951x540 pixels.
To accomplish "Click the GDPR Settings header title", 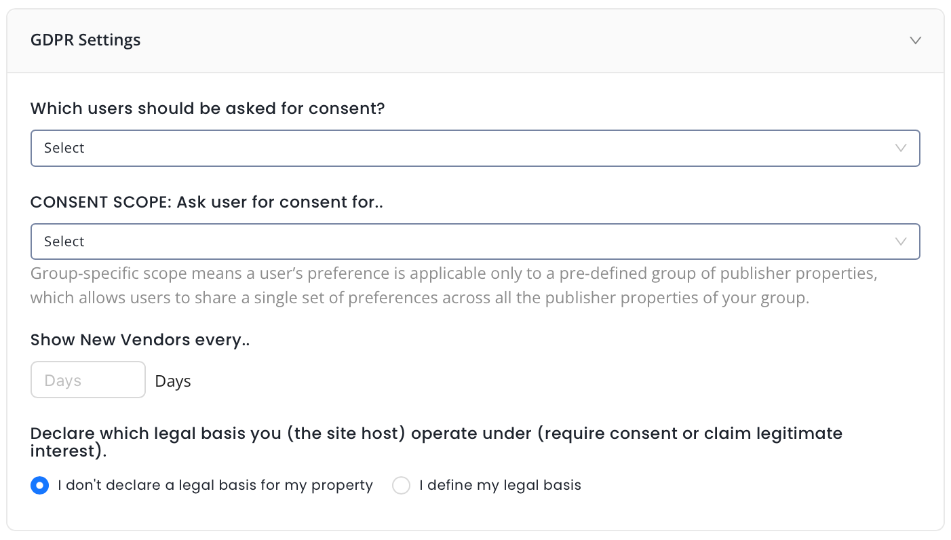I will pyautogui.click(x=85, y=40).
